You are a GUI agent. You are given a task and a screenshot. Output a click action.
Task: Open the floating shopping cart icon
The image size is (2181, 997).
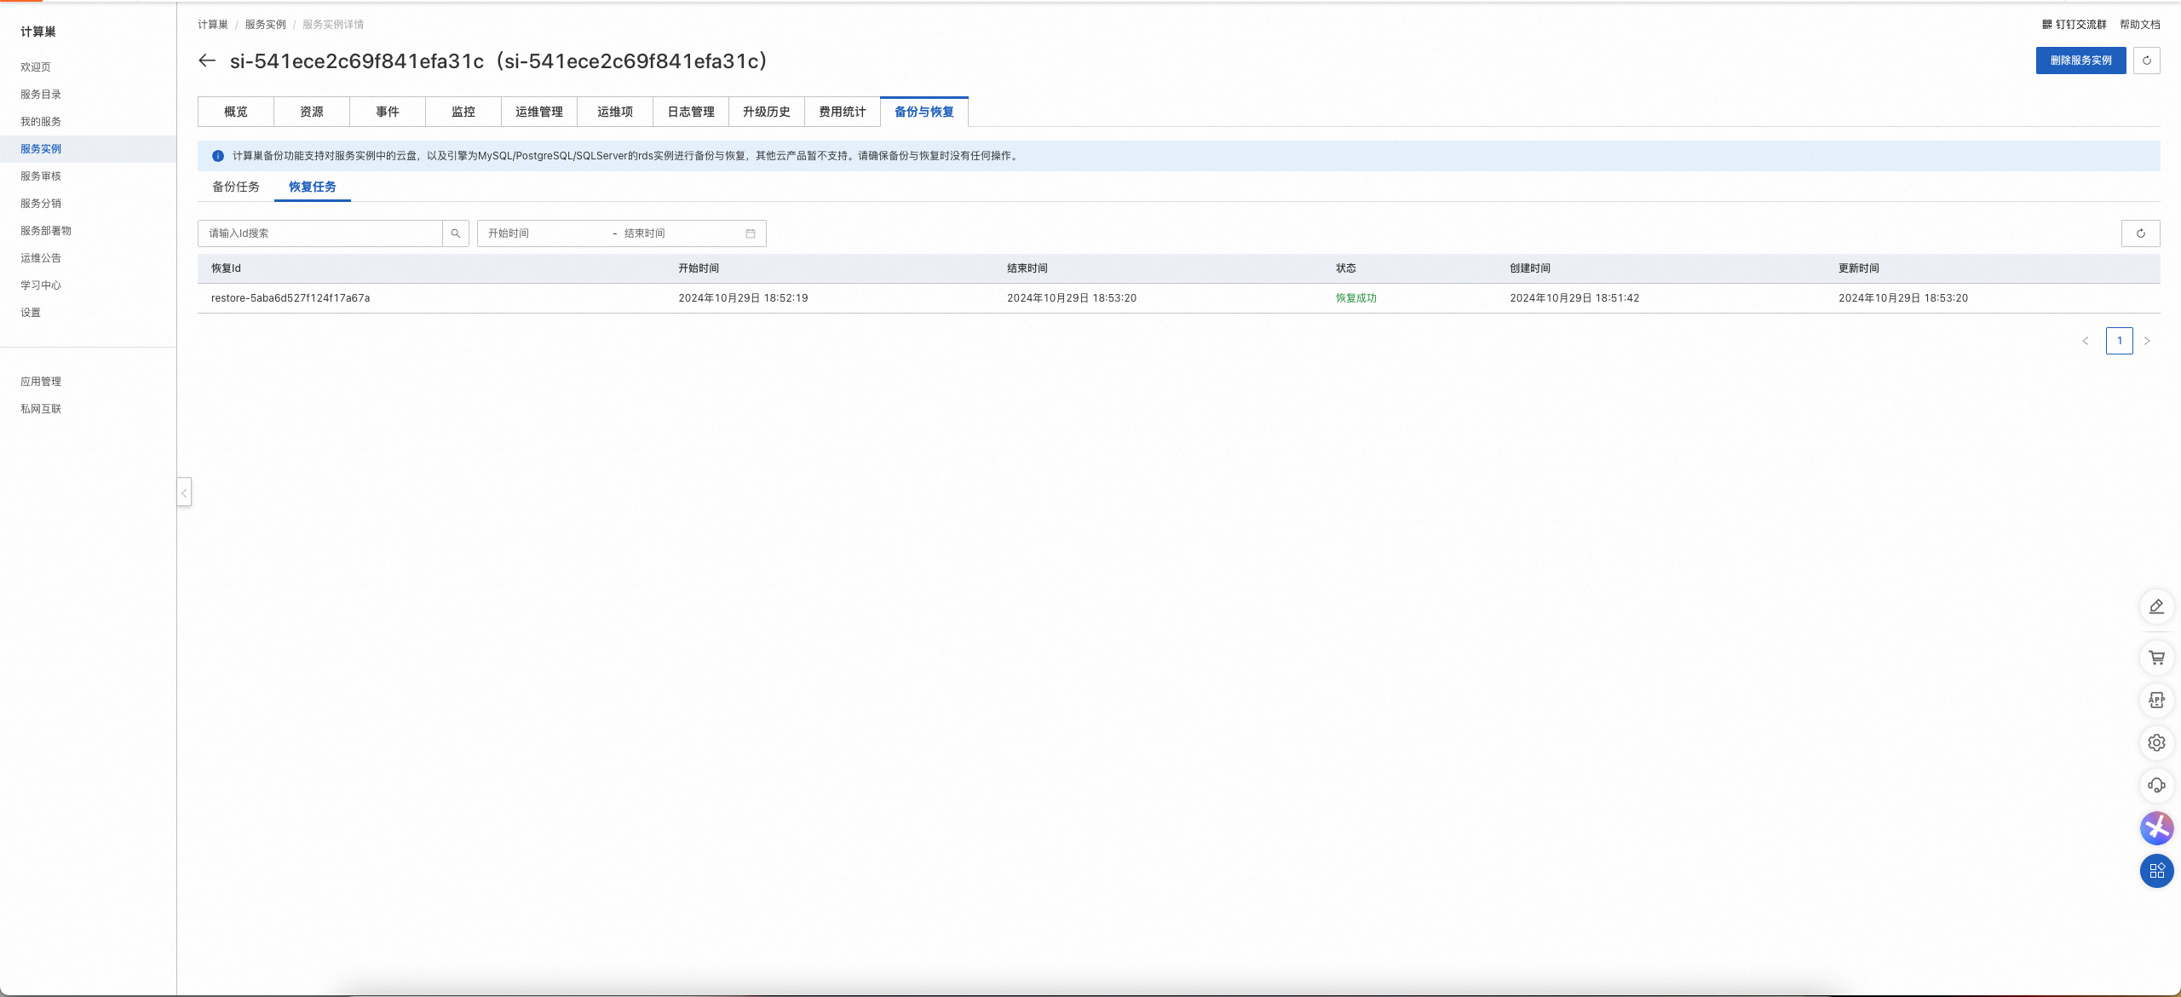coord(2156,658)
